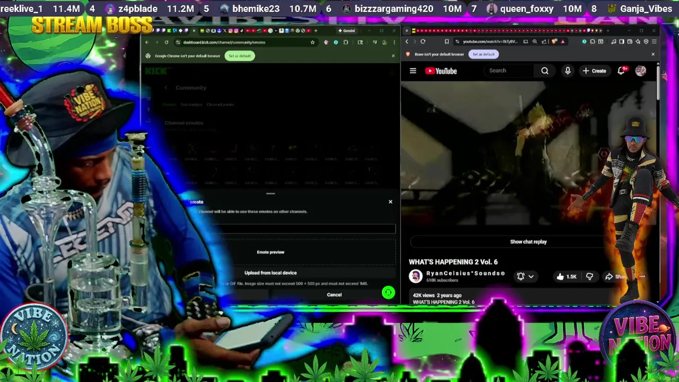Open the YouTube account avatar menu

[x=640, y=71]
